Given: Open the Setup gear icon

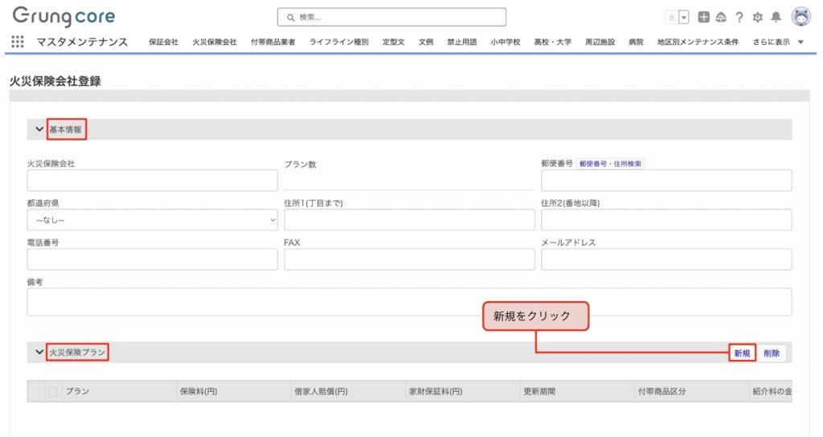Looking at the screenshot, I should [x=756, y=17].
